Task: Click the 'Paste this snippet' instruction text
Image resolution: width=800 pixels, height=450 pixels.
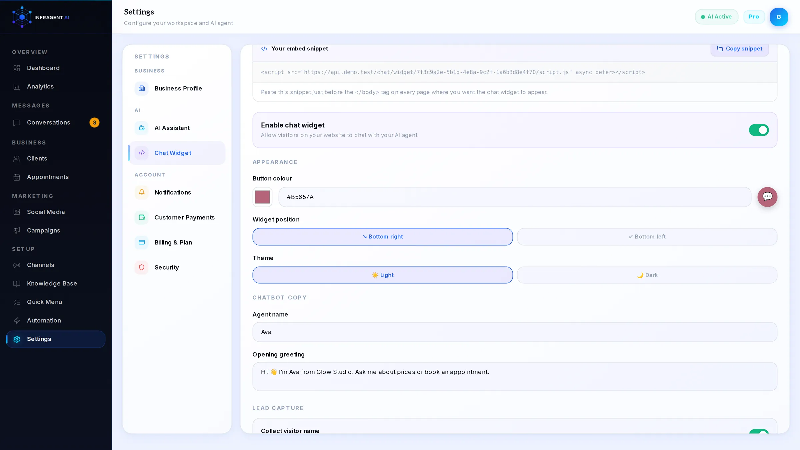Action: pos(404,92)
